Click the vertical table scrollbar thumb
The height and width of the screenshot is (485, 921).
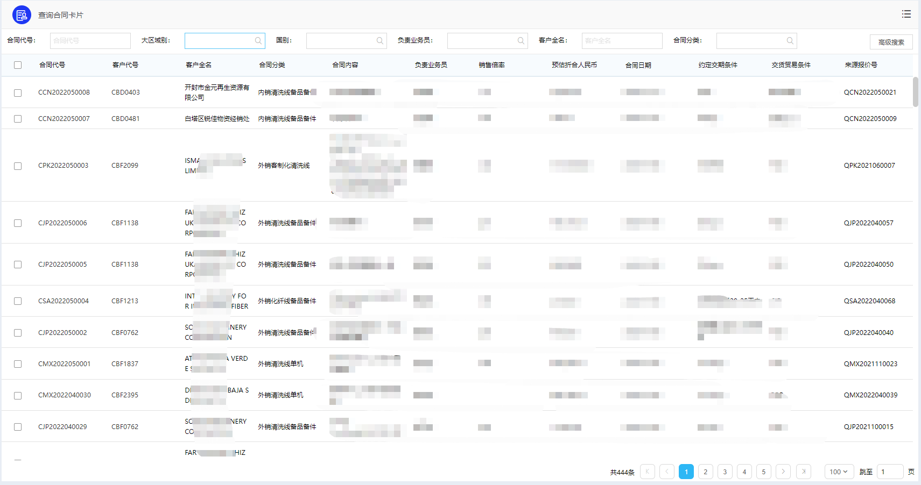(x=916, y=92)
